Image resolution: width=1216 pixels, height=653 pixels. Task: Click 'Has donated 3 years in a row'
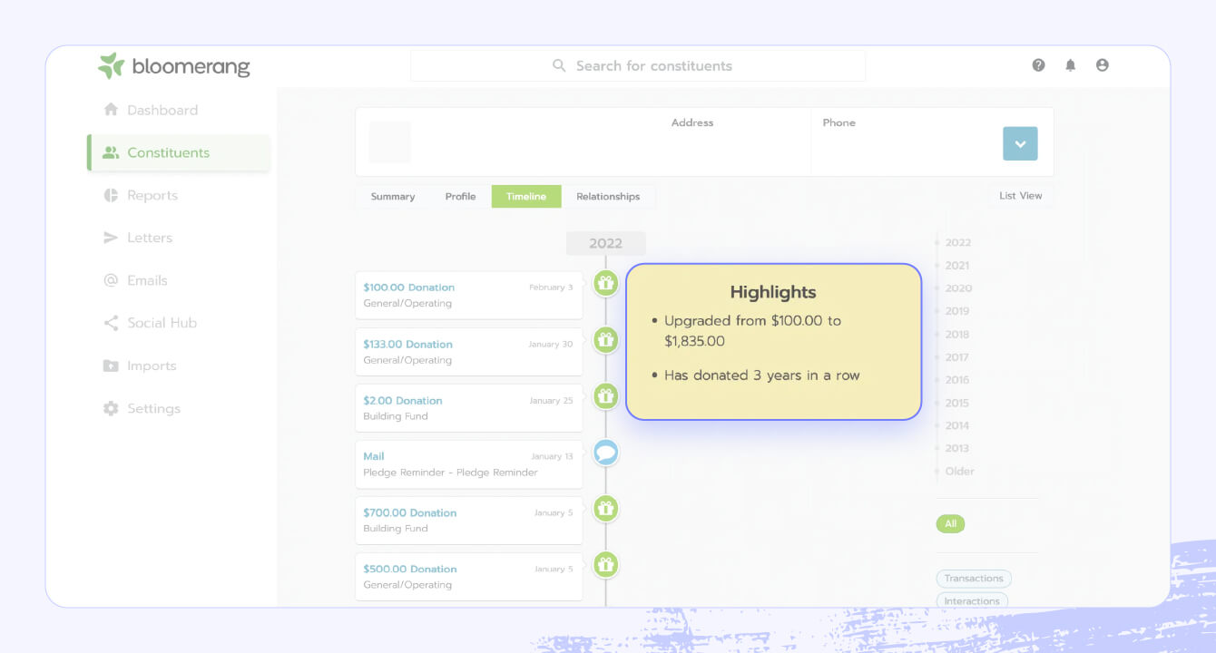click(x=762, y=375)
